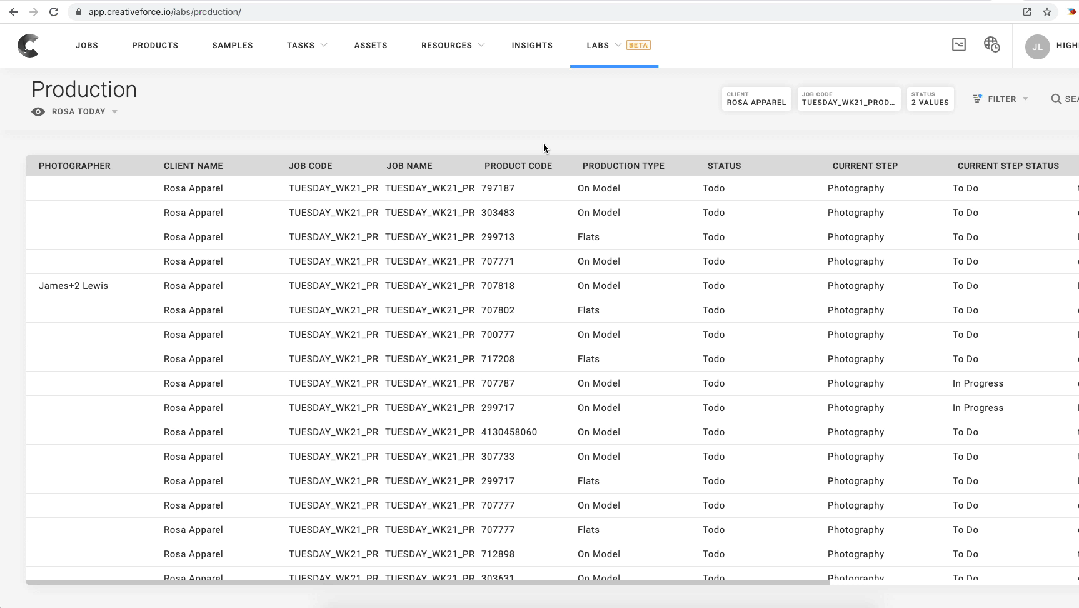Bookmark this page with the star
Viewport: 1079px width, 608px height.
point(1047,12)
